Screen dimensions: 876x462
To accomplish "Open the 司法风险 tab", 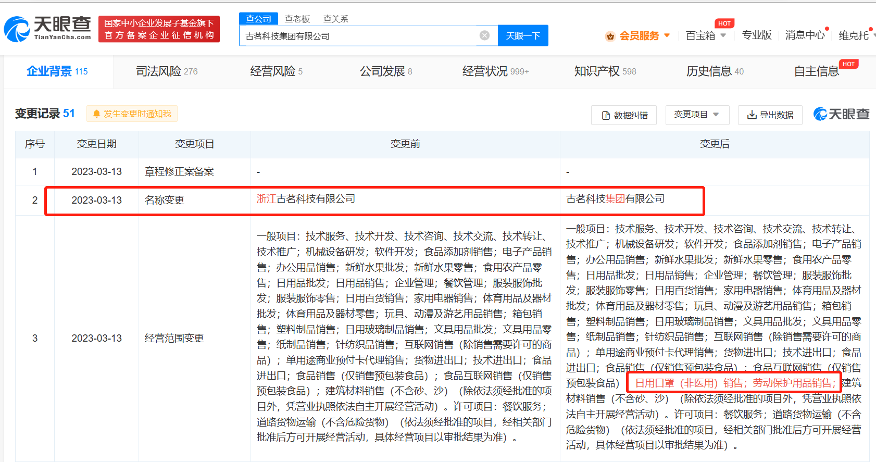I will click(167, 71).
